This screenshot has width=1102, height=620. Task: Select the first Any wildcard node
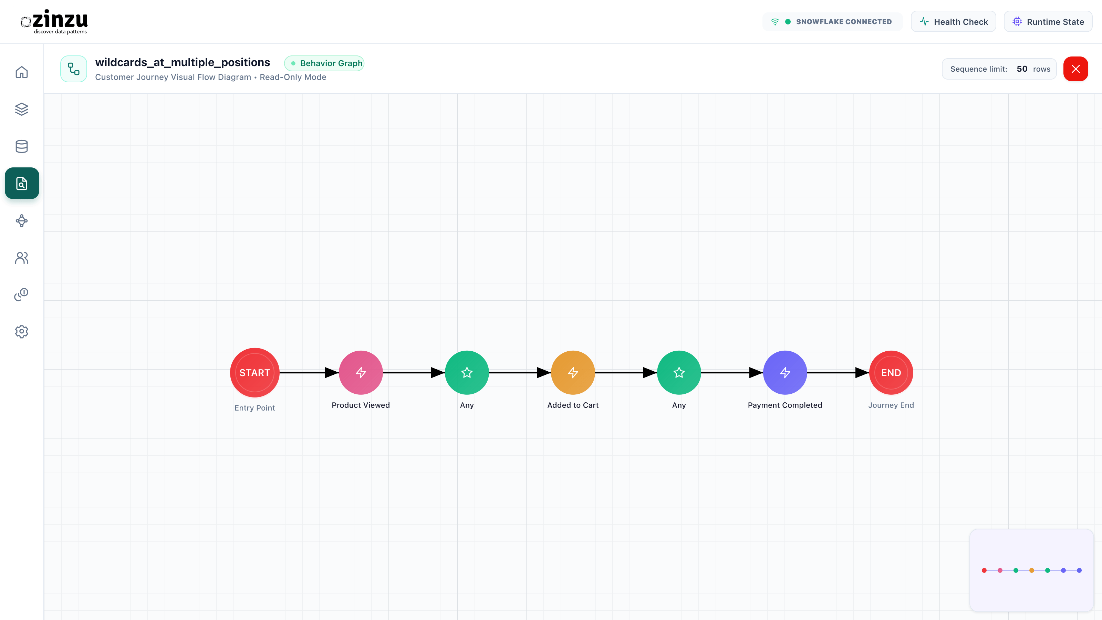467,373
